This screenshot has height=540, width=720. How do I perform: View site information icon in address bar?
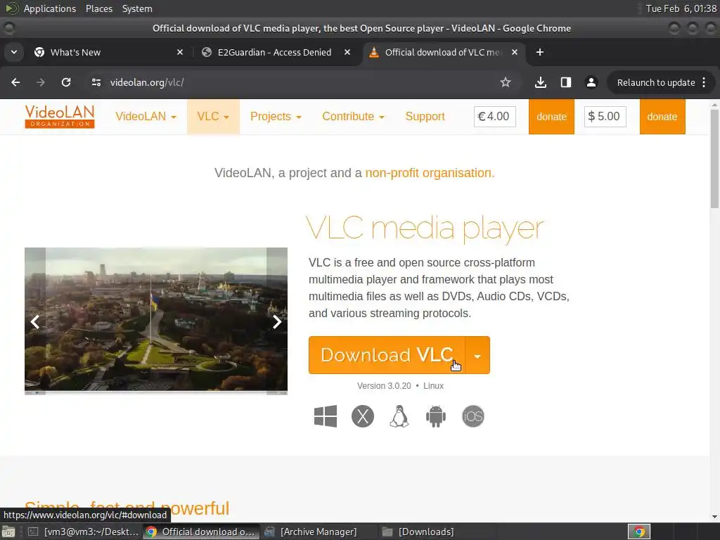96,82
